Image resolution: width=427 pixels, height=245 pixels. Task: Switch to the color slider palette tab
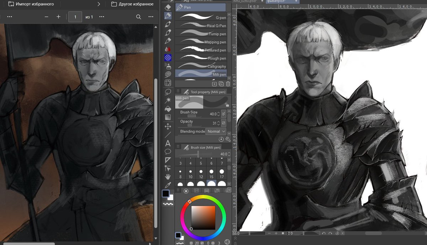pyautogui.click(x=197, y=190)
